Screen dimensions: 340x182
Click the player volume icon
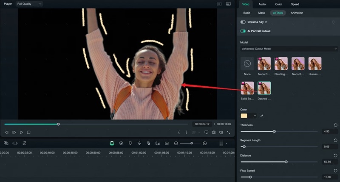(221, 132)
